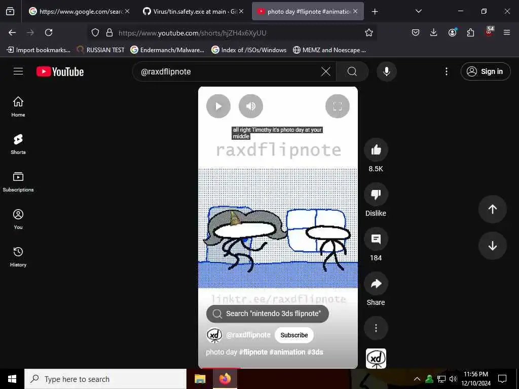Go to previous Short with up arrow

pyautogui.click(x=492, y=209)
